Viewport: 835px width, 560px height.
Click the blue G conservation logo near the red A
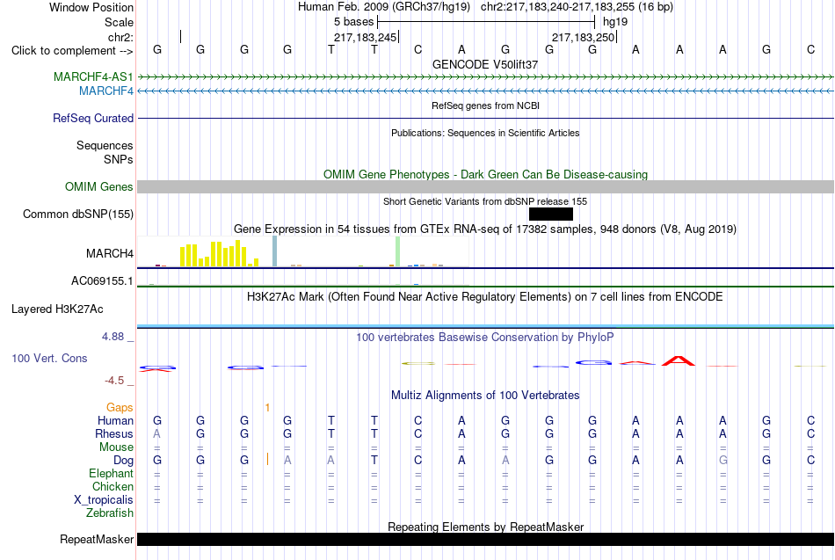pyautogui.click(x=593, y=363)
